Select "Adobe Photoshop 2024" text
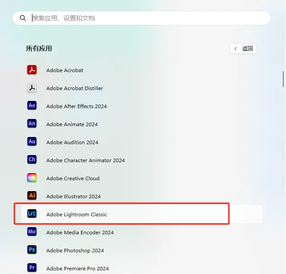Screen dimensions: 286x274 pyautogui.click(x=75, y=251)
